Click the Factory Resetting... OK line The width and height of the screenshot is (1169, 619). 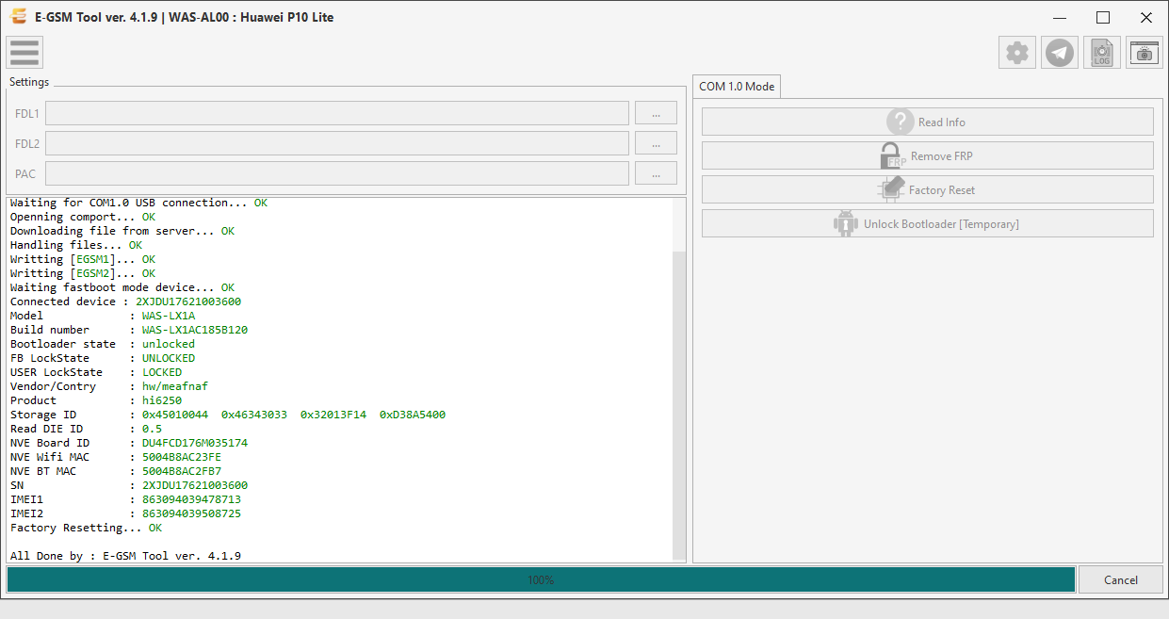[x=86, y=528]
